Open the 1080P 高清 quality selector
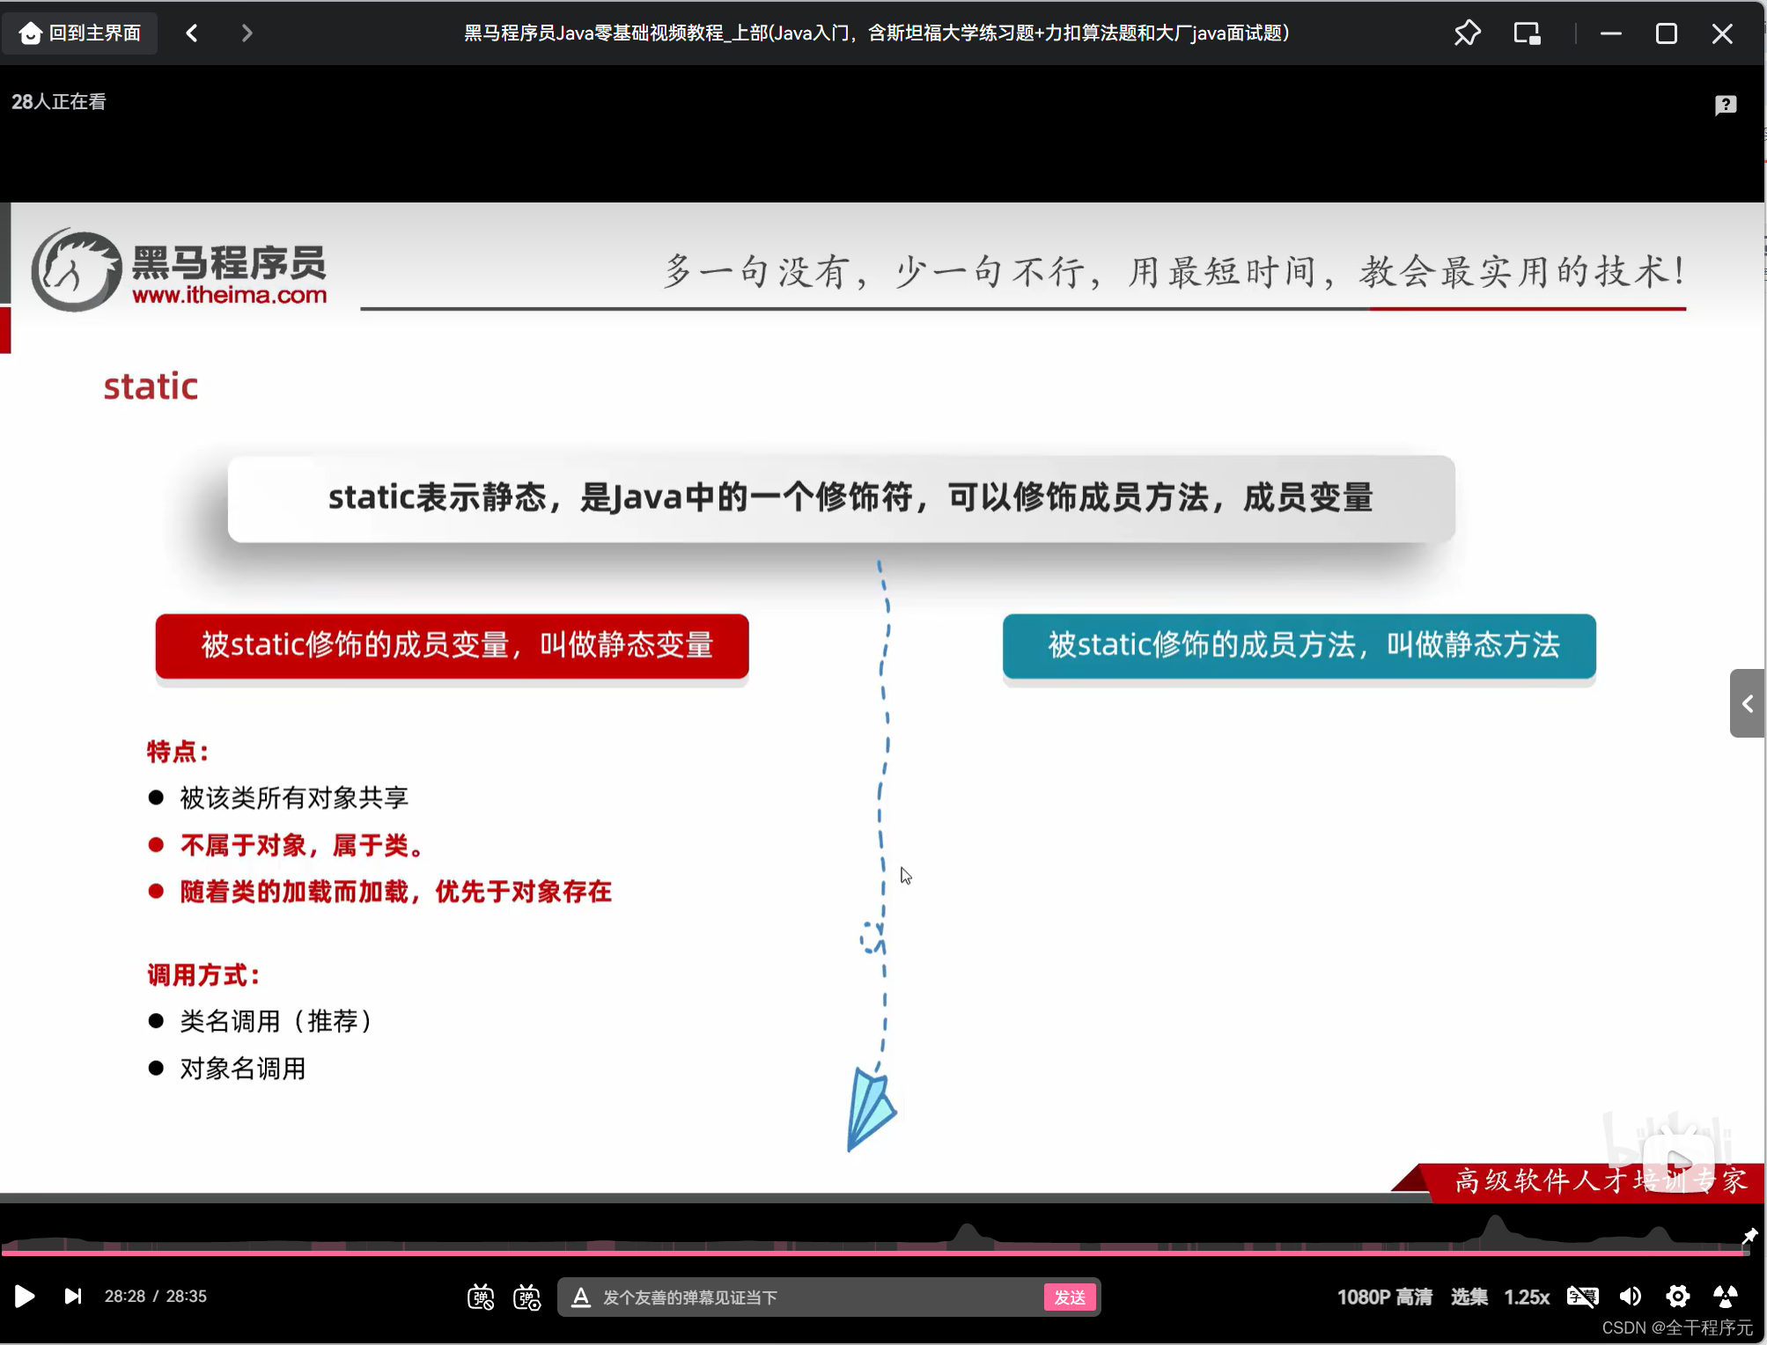 1383,1297
